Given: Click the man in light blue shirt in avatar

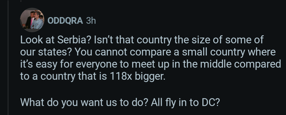Looking at the screenshot, I should tap(37, 21).
